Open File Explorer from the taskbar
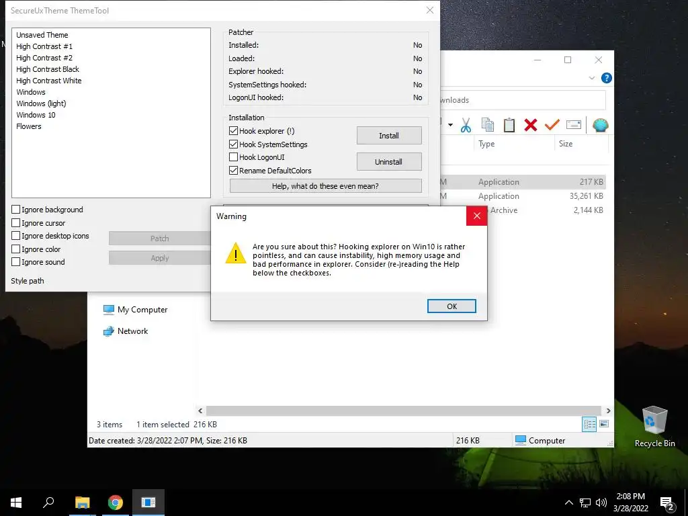The height and width of the screenshot is (516, 688). [82, 503]
